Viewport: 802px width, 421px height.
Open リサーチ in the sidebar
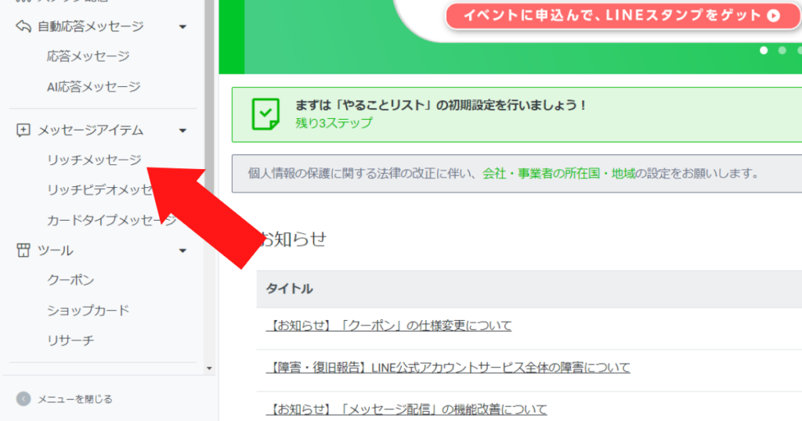click(x=70, y=340)
